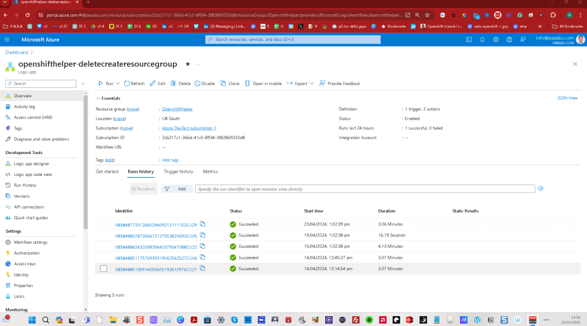Switch to the Get started tab
587x326 pixels.
pyautogui.click(x=107, y=171)
